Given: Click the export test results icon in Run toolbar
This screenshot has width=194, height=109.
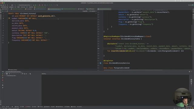Looking at the screenshot, I should [26, 74].
